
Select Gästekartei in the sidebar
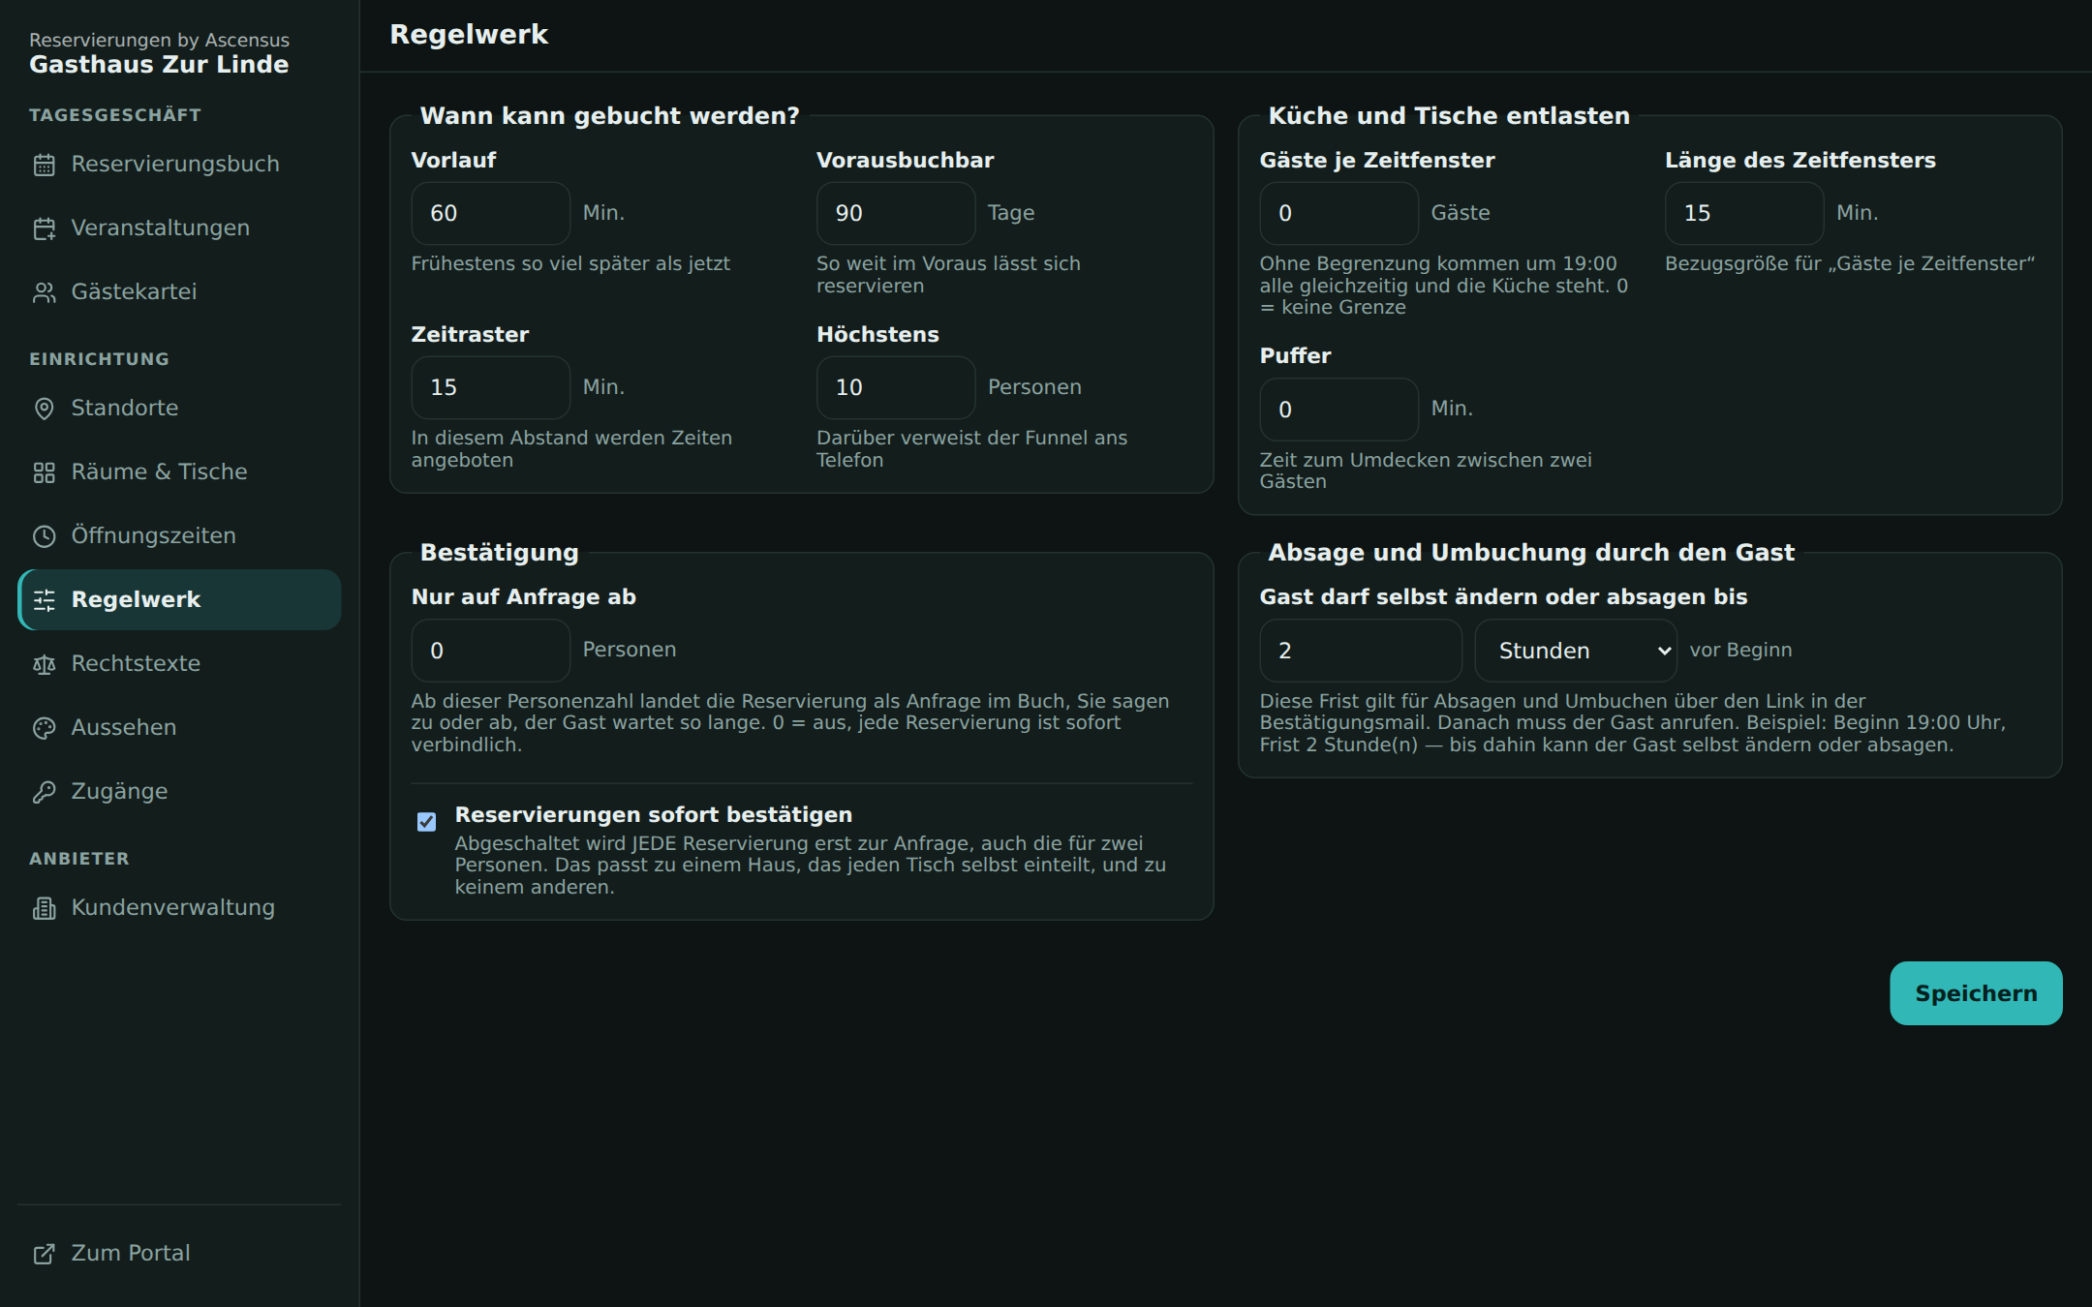pos(179,292)
